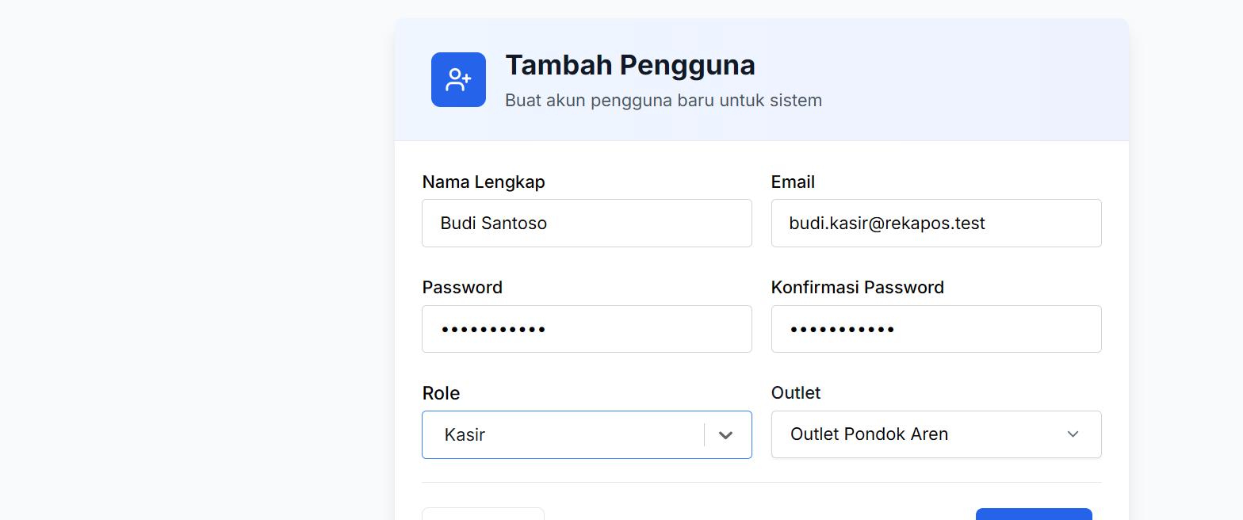
Task: Click the Nama Lengkap field with Budi Santoso
Action: [x=587, y=223]
